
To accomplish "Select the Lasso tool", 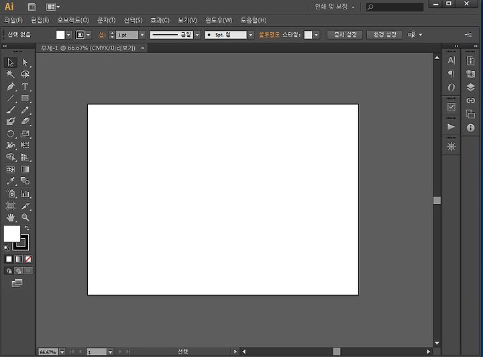I will 25,74.
